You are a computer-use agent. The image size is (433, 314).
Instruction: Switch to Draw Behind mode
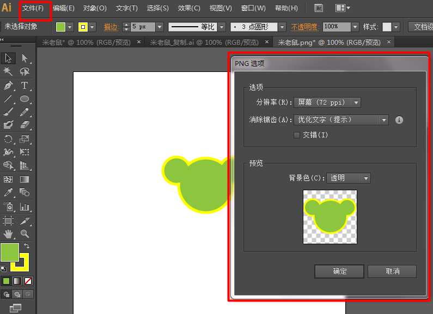click(x=17, y=294)
